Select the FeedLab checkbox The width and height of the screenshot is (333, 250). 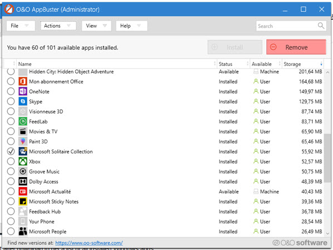click(11, 122)
